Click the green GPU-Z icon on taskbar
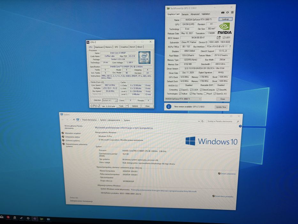The width and height of the screenshot is (298, 224). (x=42, y=219)
